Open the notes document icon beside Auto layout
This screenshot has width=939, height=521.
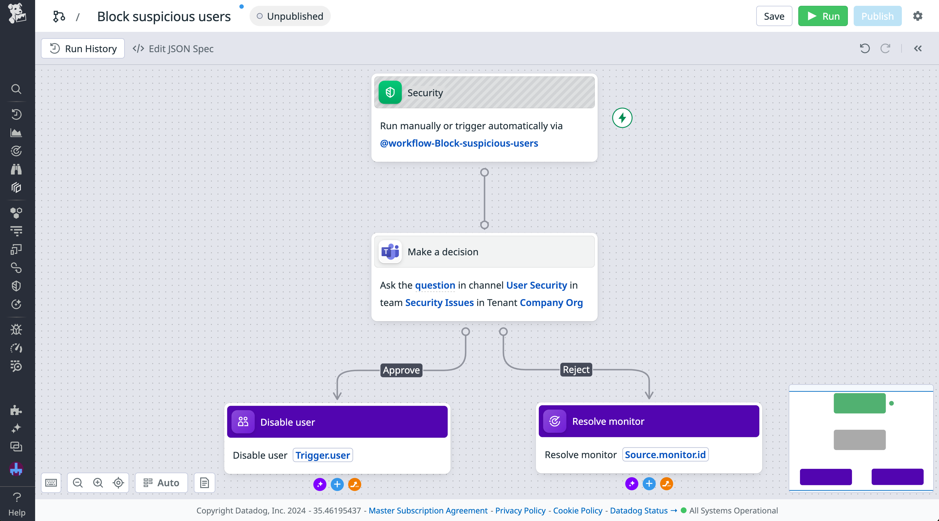coord(204,483)
